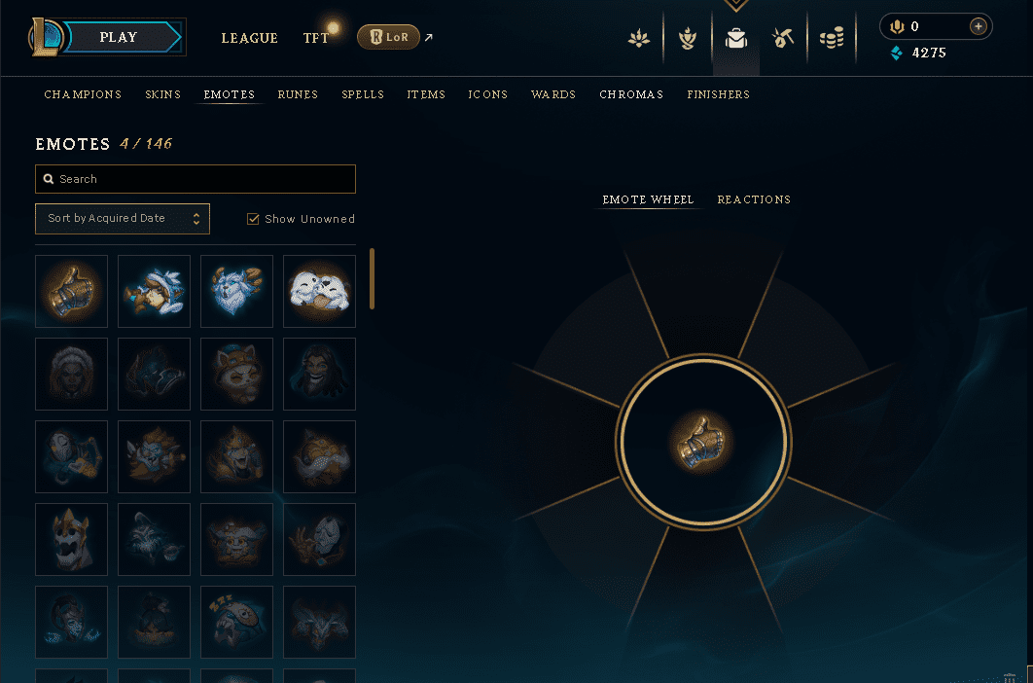1033x683 pixels.
Task: Open the TFT game link
Action: click(x=316, y=38)
